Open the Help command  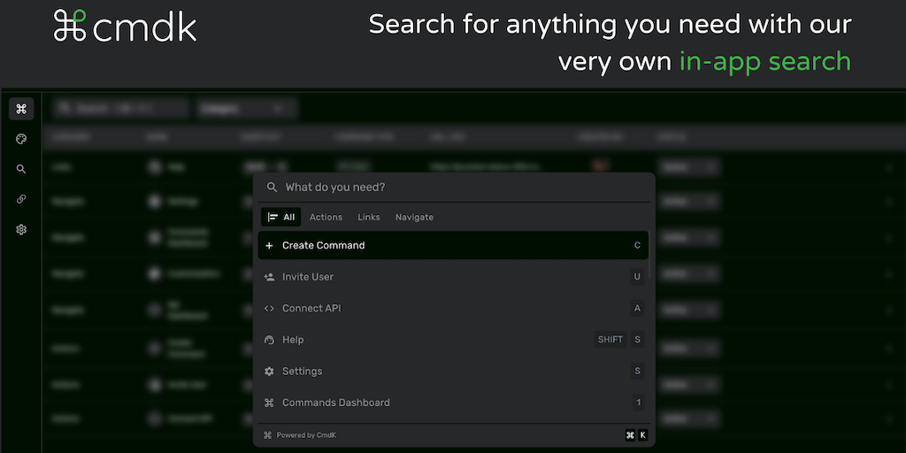(453, 340)
